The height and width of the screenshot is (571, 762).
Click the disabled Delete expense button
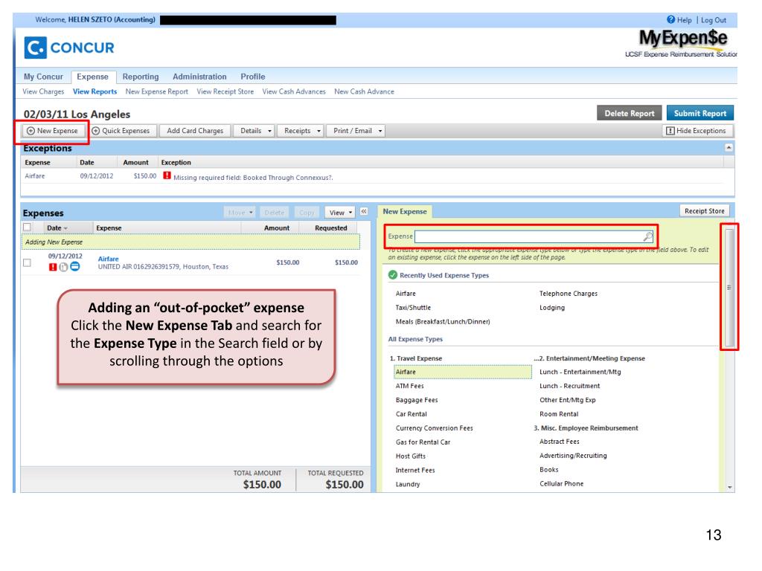[274, 213]
